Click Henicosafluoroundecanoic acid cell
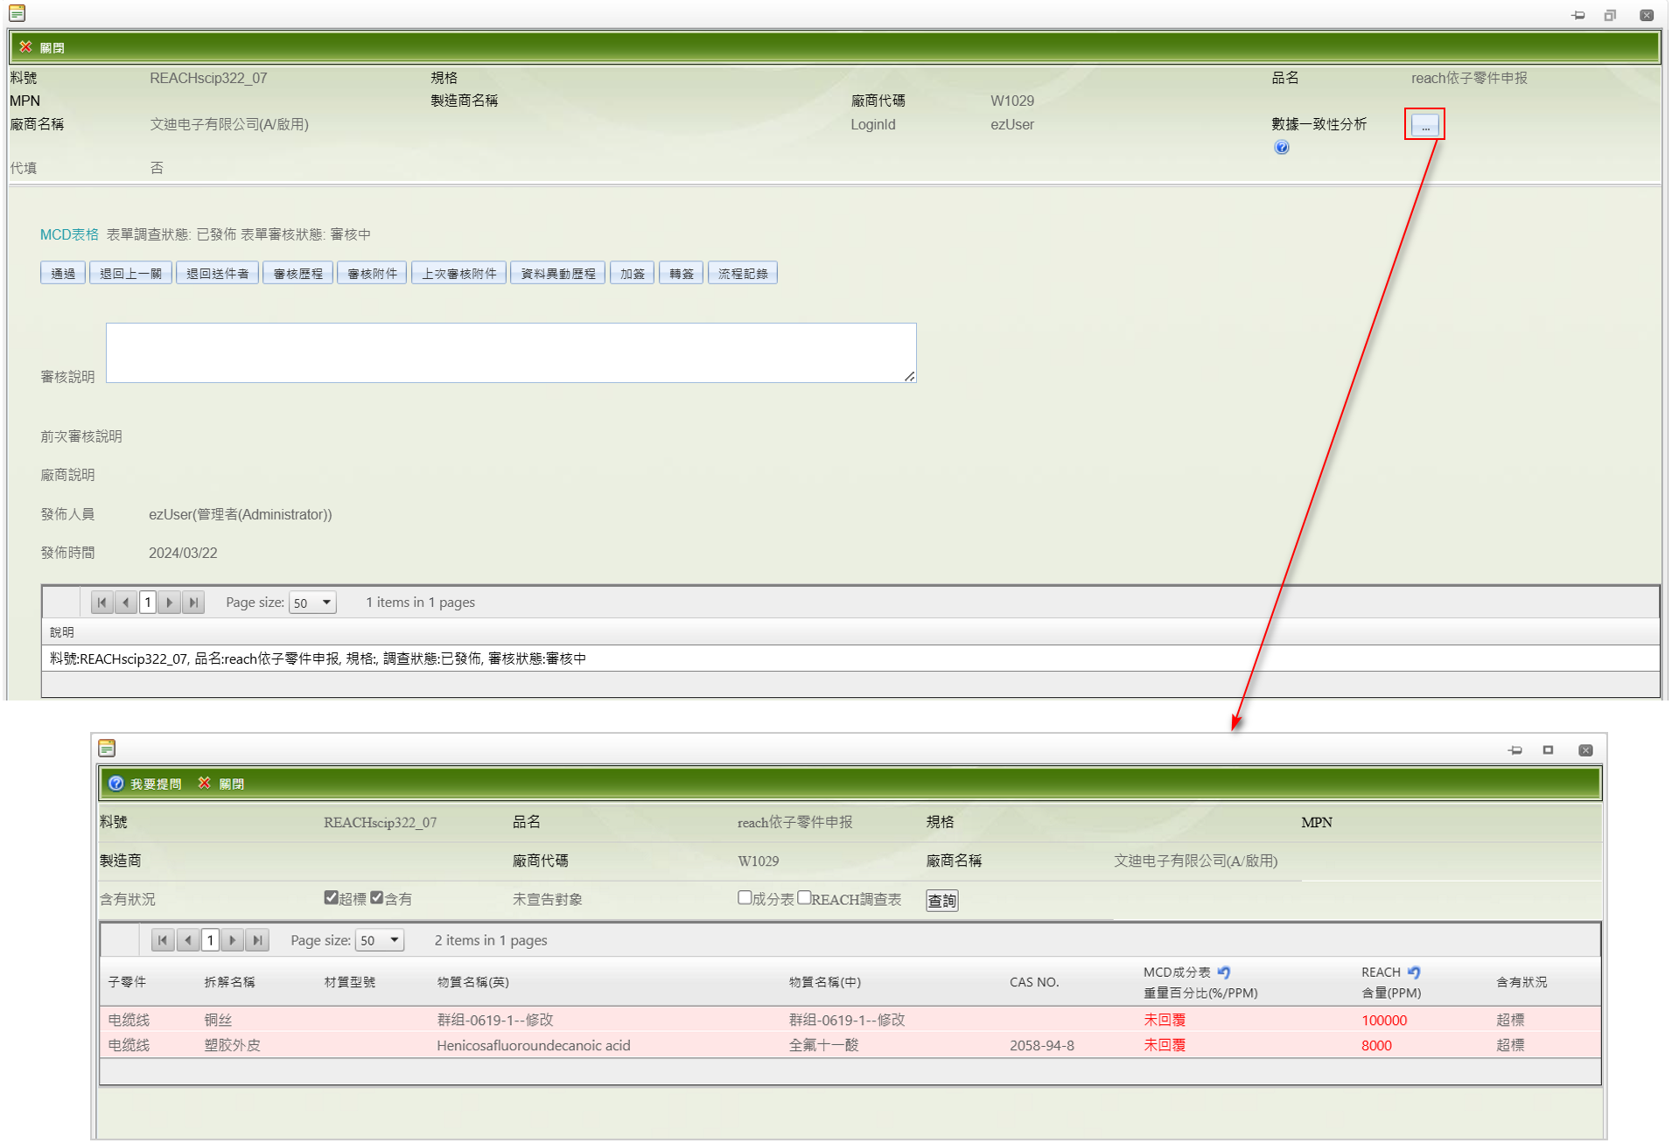Viewport: 1672px width, 1143px height. click(x=533, y=1045)
